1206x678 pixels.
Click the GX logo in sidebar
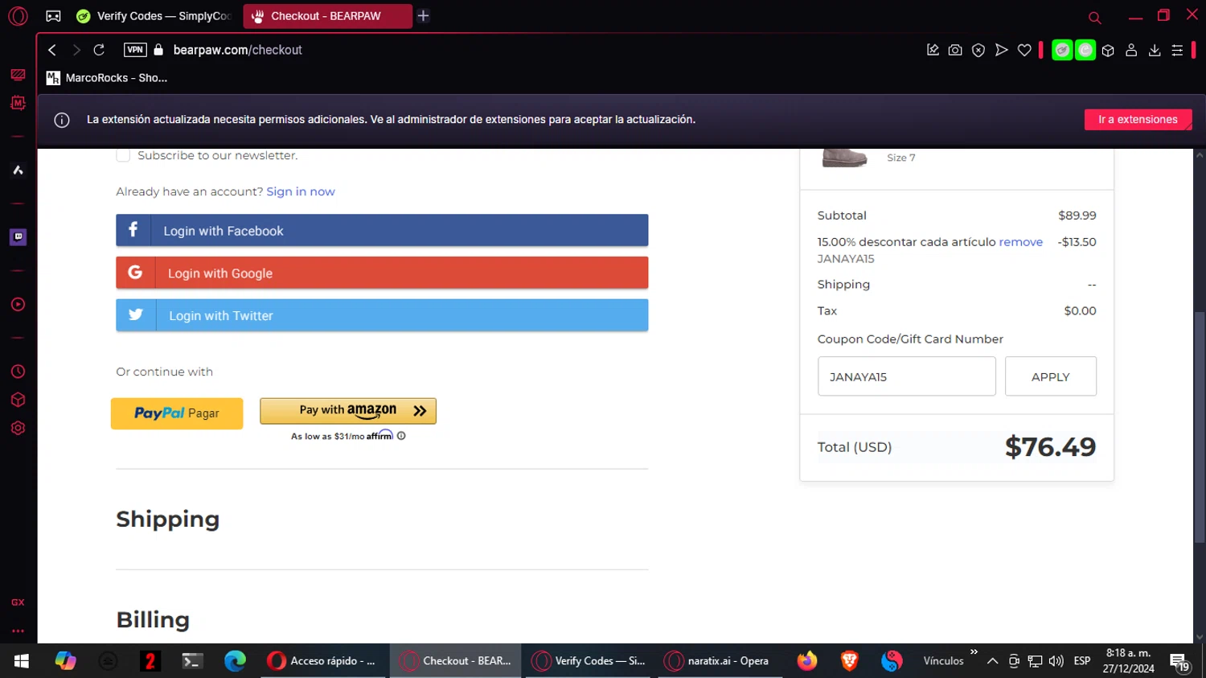click(x=18, y=602)
